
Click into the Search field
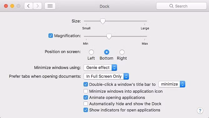181,6
